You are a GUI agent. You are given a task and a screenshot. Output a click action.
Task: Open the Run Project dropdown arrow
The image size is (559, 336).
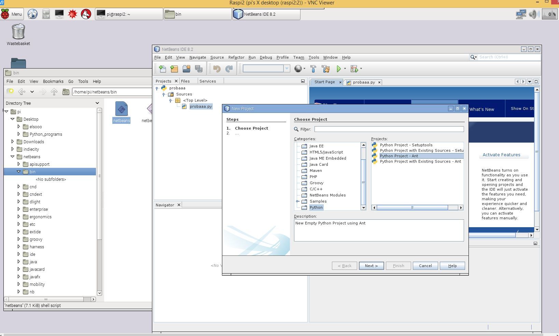click(345, 69)
